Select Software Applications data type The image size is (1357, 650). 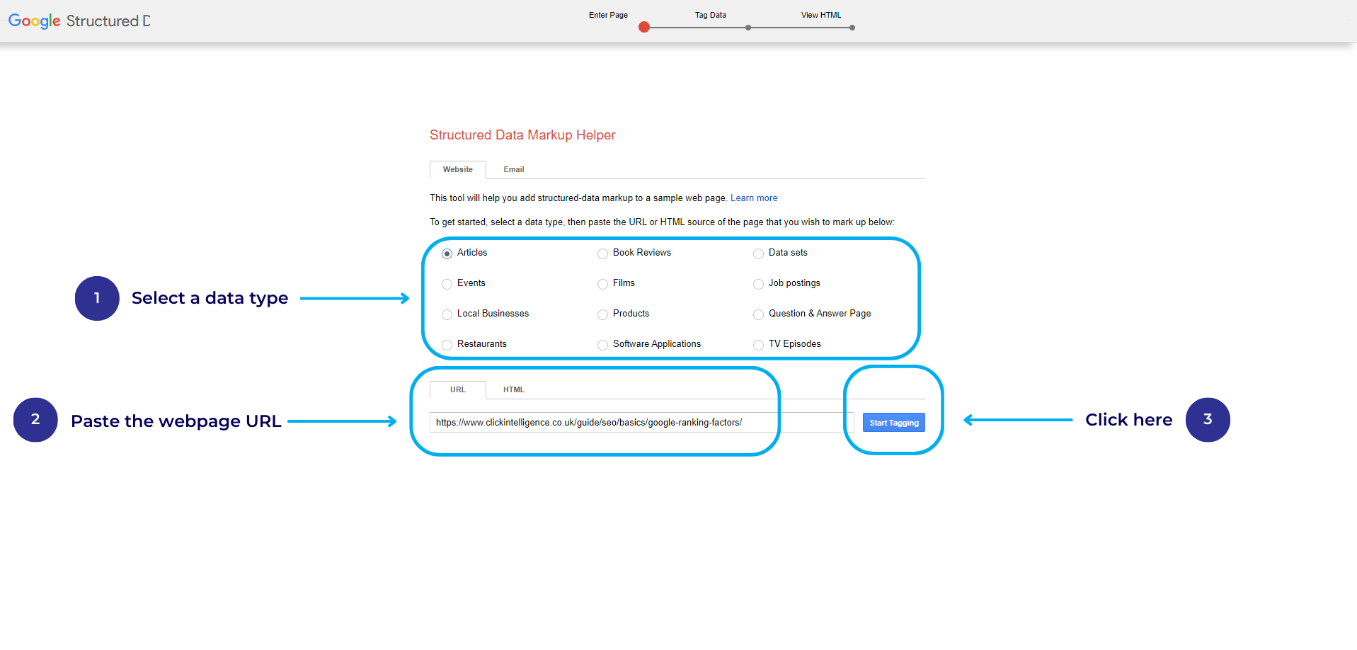[x=602, y=345]
